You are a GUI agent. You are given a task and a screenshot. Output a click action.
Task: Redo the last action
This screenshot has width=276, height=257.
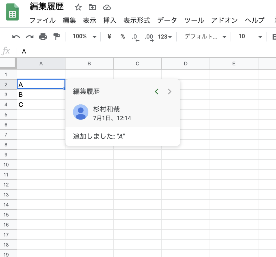[30, 37]
